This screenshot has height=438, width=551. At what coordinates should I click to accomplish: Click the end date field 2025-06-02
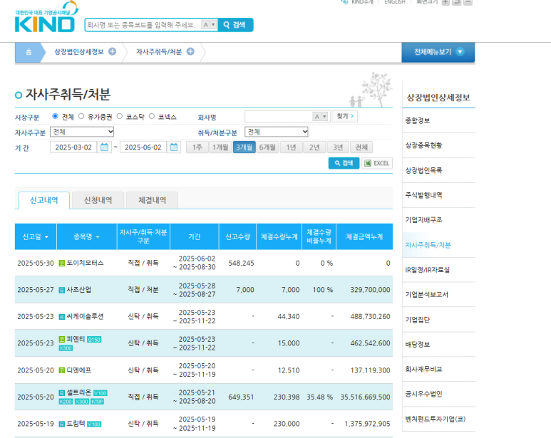pos(143,147)
